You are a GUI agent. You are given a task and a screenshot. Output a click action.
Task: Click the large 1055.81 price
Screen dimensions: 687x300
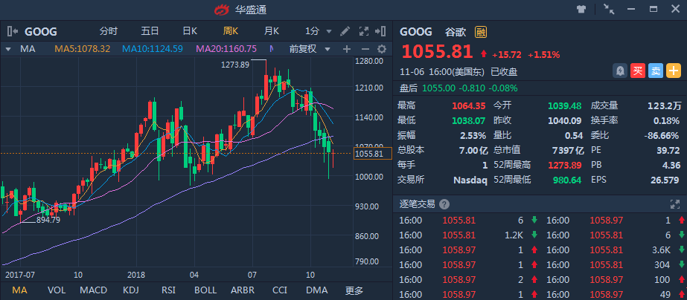pos(437,52)
